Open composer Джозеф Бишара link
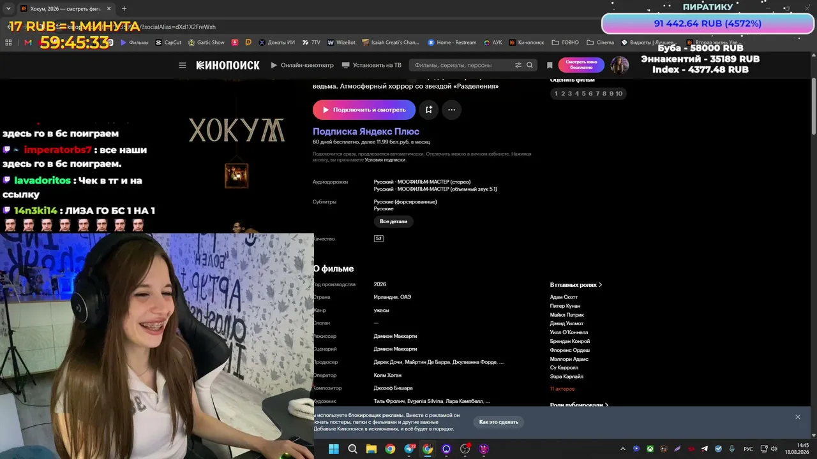The height and width of the screenshot is (459, 817). 393,388
